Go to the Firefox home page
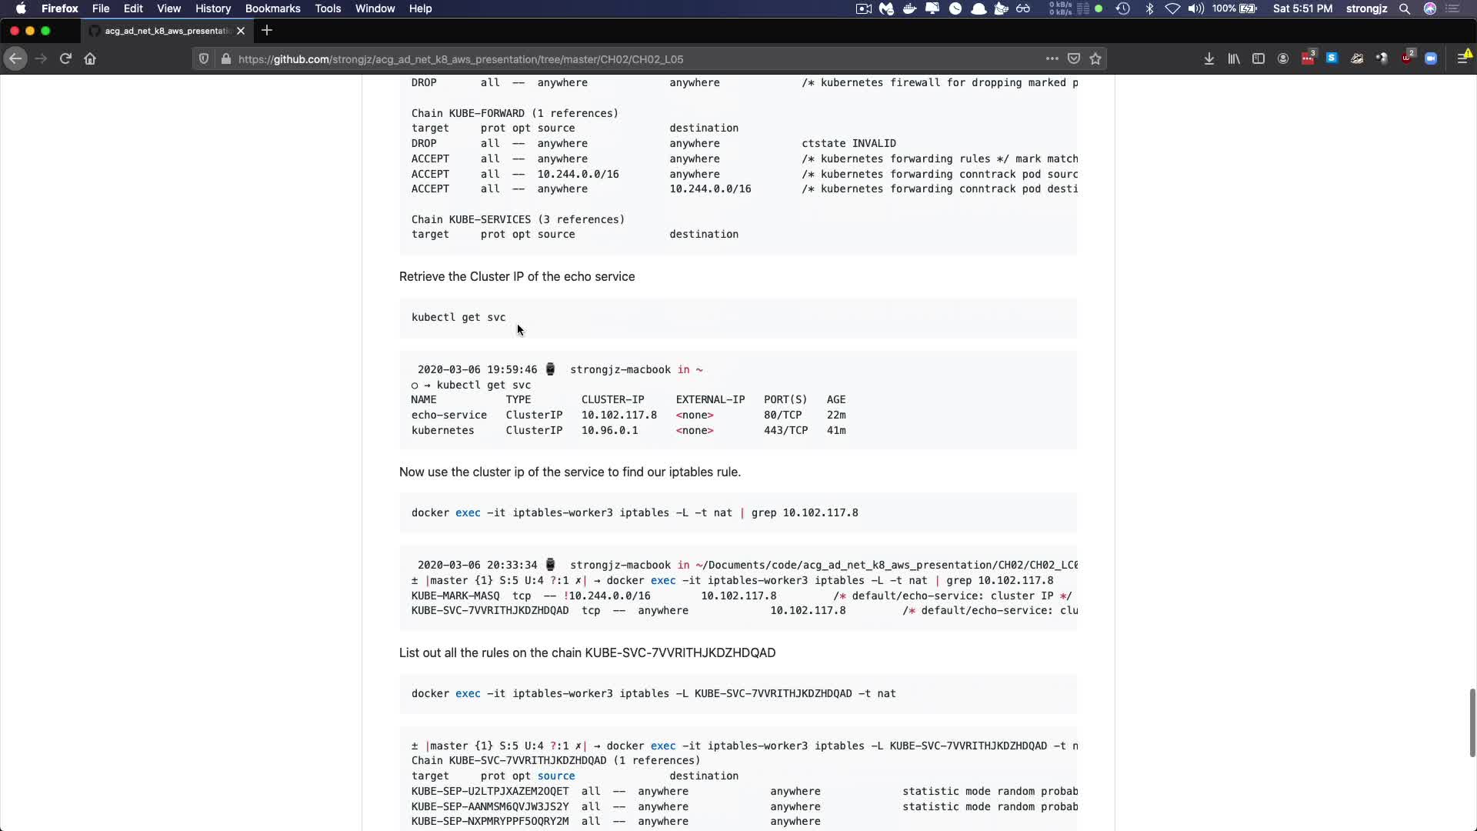 coord(90,58)
